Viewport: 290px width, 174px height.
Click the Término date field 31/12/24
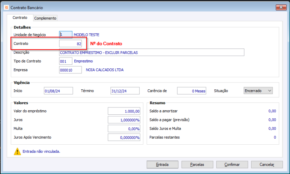point(125,91)
